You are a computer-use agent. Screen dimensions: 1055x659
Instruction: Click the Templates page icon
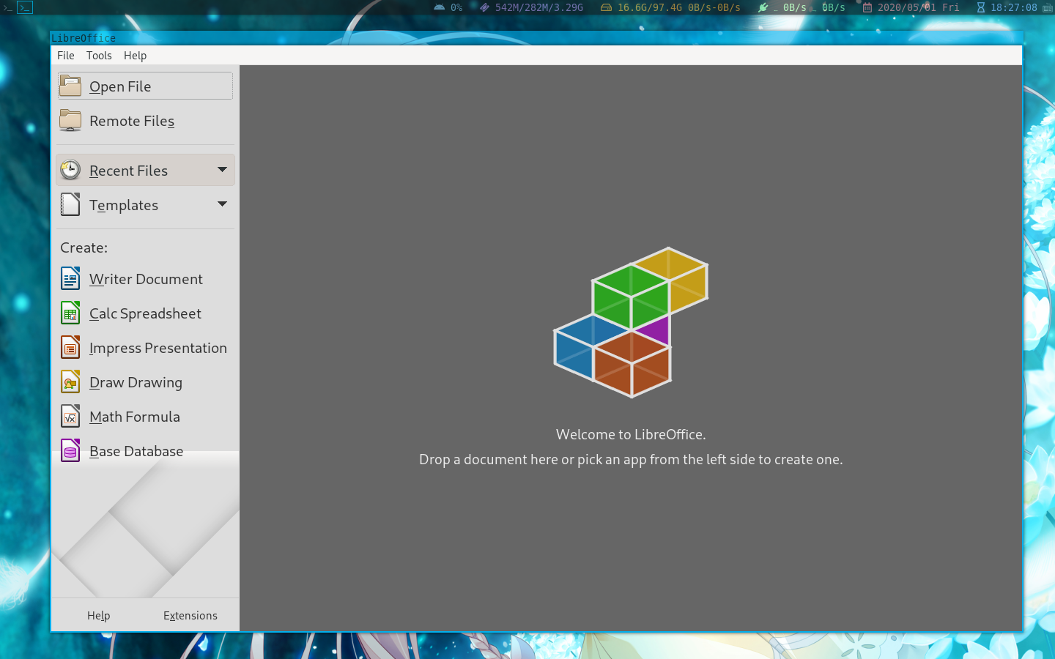click(70, 204)
